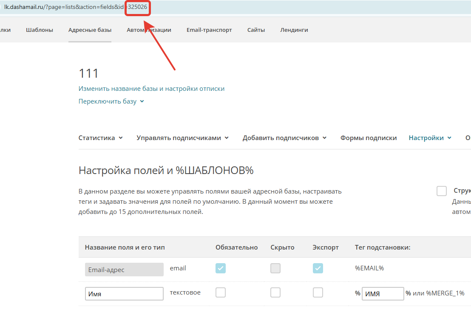
Task: Open the Сайты navigation item
Action: coord(256,30)
